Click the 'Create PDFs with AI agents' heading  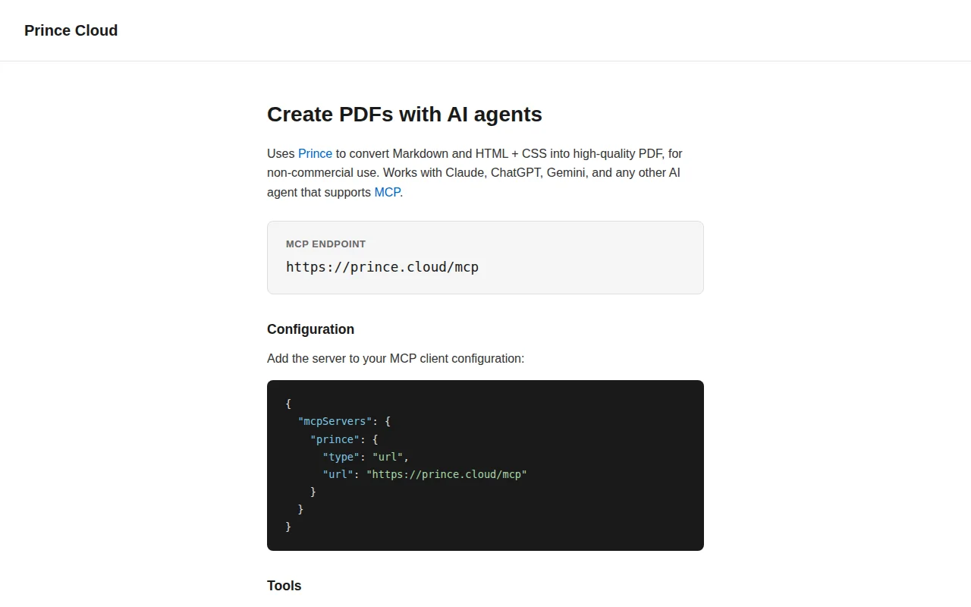(404, 115)
